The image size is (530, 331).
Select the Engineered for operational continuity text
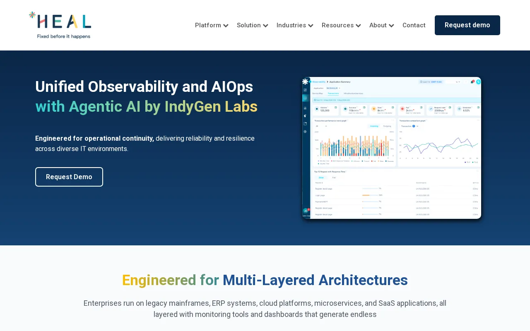pyautogui.click(x=94, y=139)
